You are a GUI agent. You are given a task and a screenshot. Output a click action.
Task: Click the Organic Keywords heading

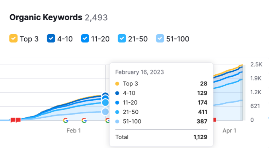(x=46, y=18)
